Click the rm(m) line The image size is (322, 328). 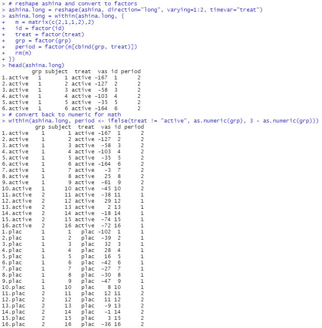24,53
